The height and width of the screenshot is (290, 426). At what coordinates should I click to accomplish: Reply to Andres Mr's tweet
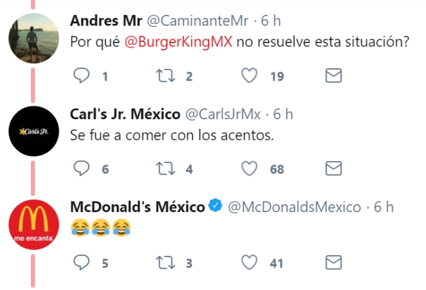pos(81,77)
